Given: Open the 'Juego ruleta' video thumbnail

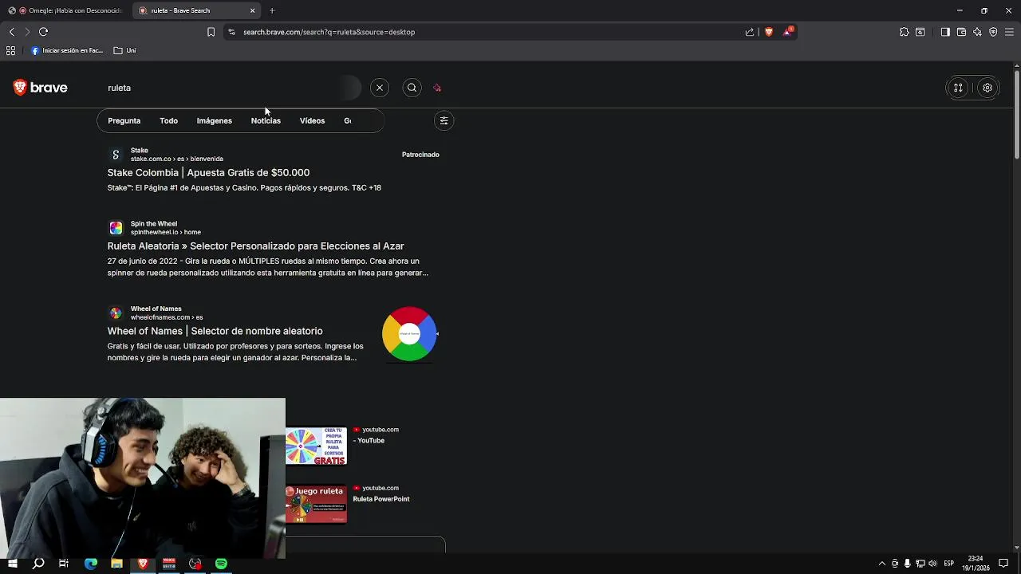Looking at the screenshot, I should coord(316,505).
